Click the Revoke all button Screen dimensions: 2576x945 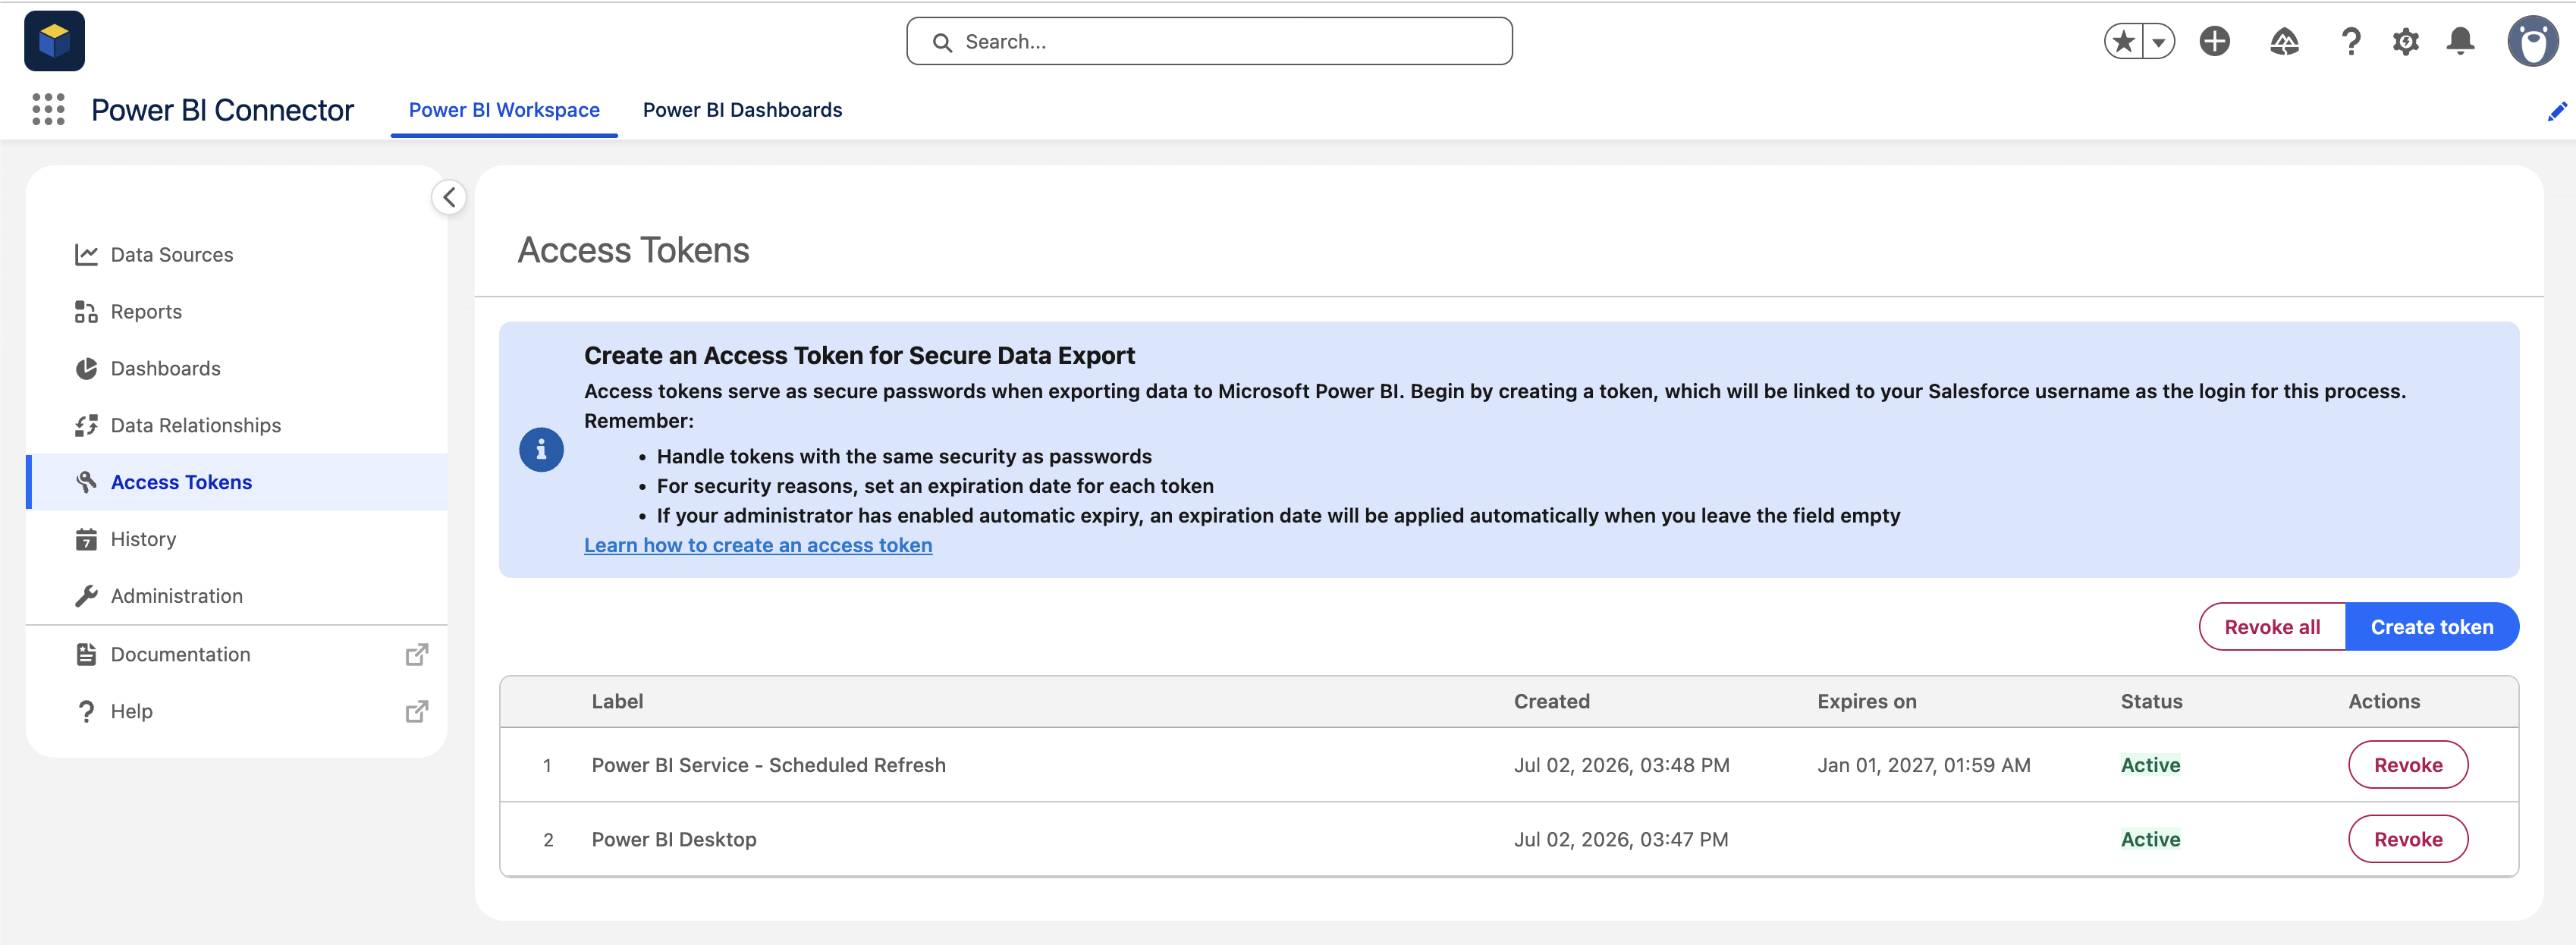[x=2272, y=627]
